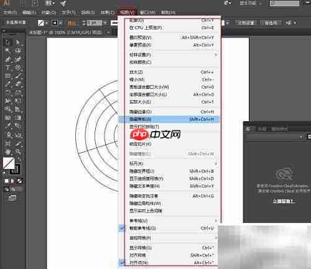This screenshot has width=311, height=269.
Task: Click the fill swatch in the control bar
Action: click(41, 22)
